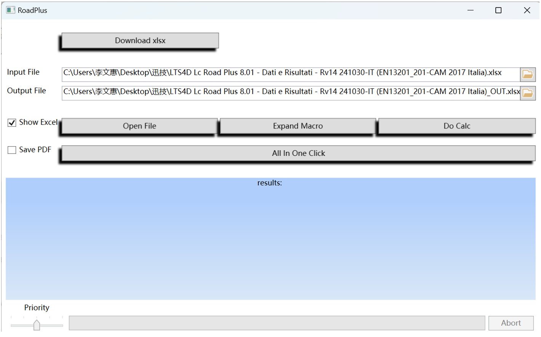Enable the Save PDF checkbox

click(x=12, y=150)
